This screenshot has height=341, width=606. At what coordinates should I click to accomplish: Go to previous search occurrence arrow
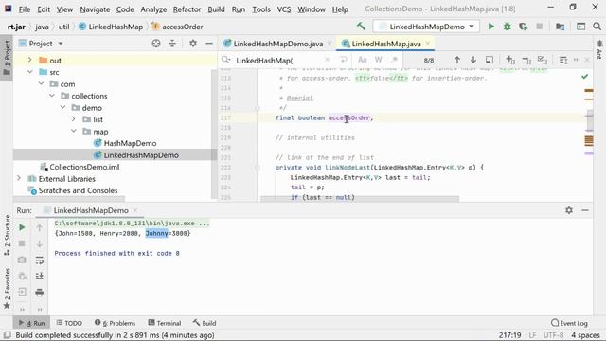click(457, 60)
